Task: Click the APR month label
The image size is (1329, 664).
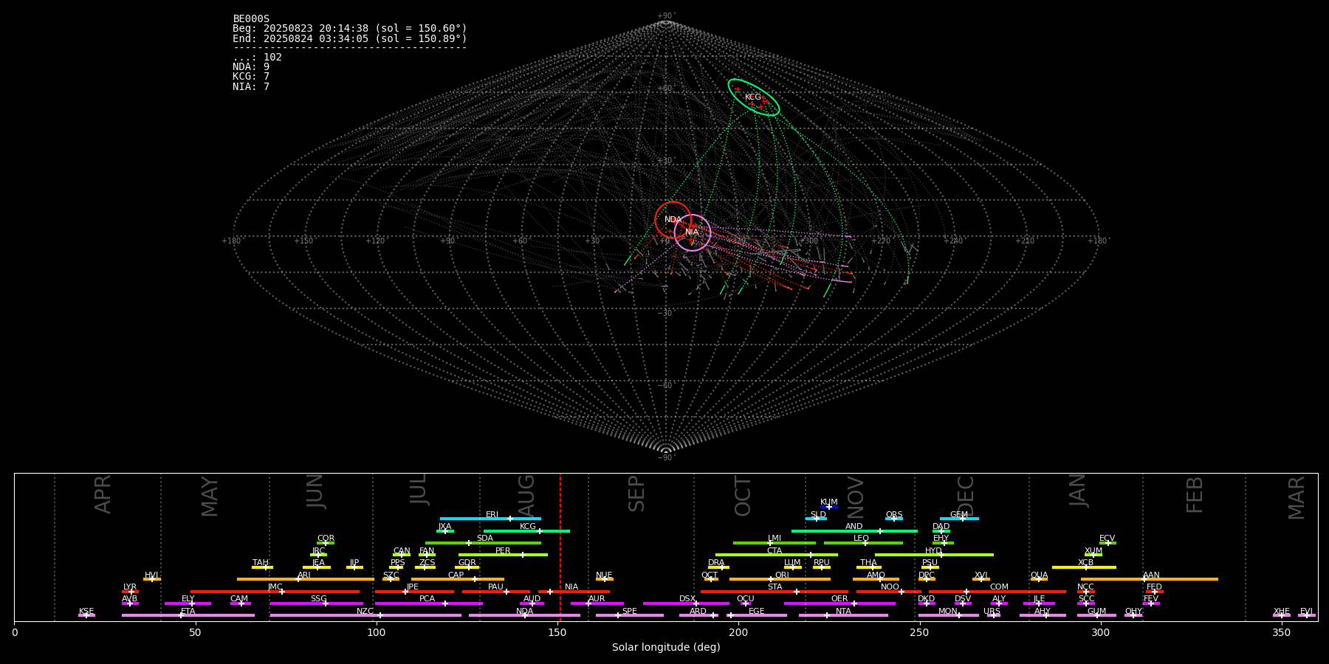Action: tap(103, 494)
